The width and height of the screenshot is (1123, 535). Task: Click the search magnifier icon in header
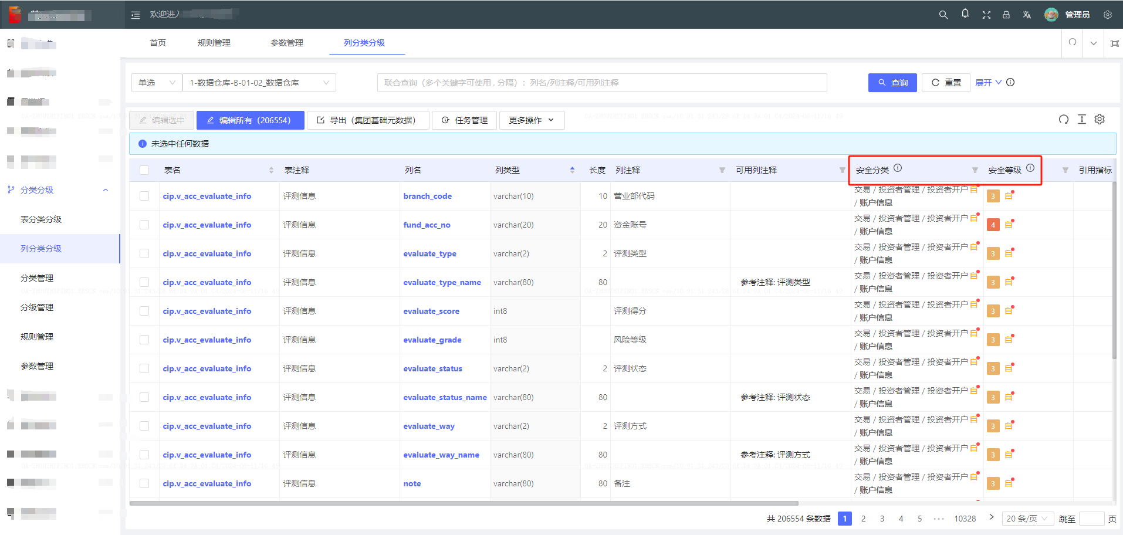pos(943,15)
